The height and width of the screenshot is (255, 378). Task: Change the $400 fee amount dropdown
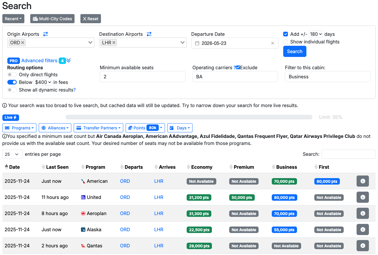point(43,82)
